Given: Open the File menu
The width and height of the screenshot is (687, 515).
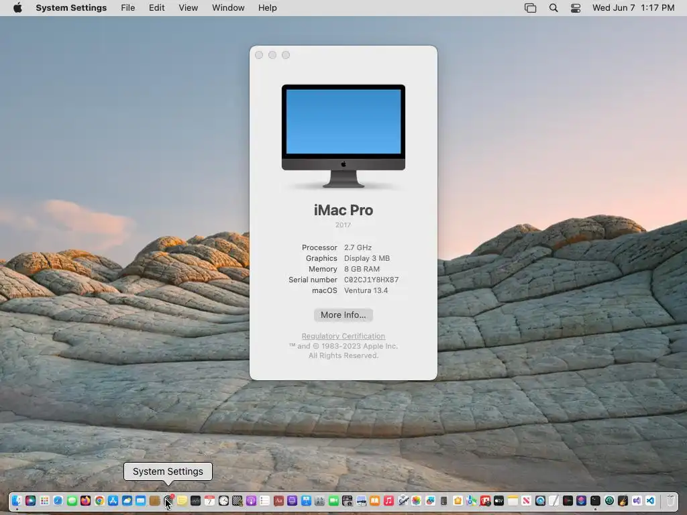Looking at the screenshot, I should [128, 8].
